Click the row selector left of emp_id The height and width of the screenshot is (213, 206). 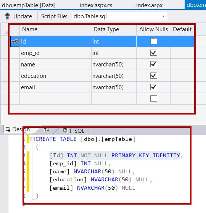[x=15, y=53]
